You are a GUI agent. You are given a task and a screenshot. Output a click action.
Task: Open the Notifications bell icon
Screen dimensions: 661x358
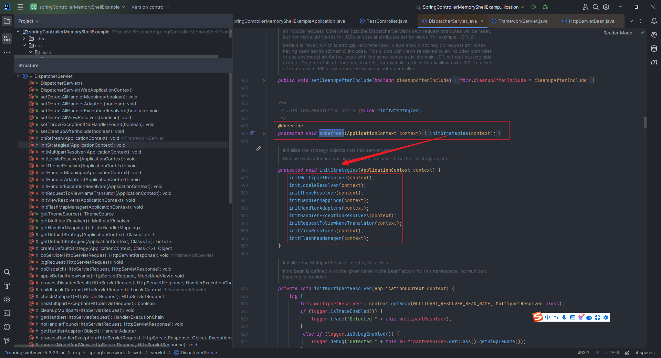coord(654,21)
